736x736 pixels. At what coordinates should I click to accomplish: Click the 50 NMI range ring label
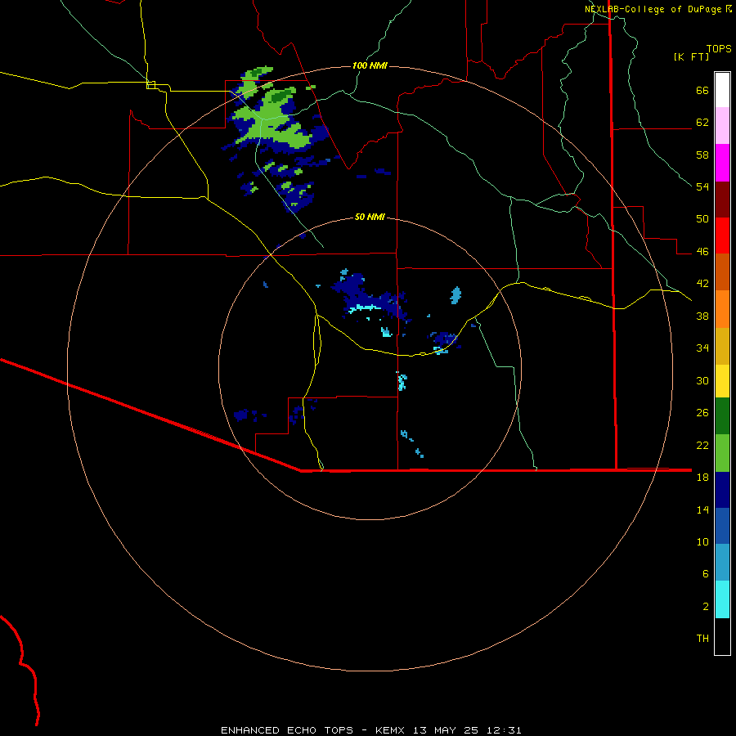tap(370, 217)
